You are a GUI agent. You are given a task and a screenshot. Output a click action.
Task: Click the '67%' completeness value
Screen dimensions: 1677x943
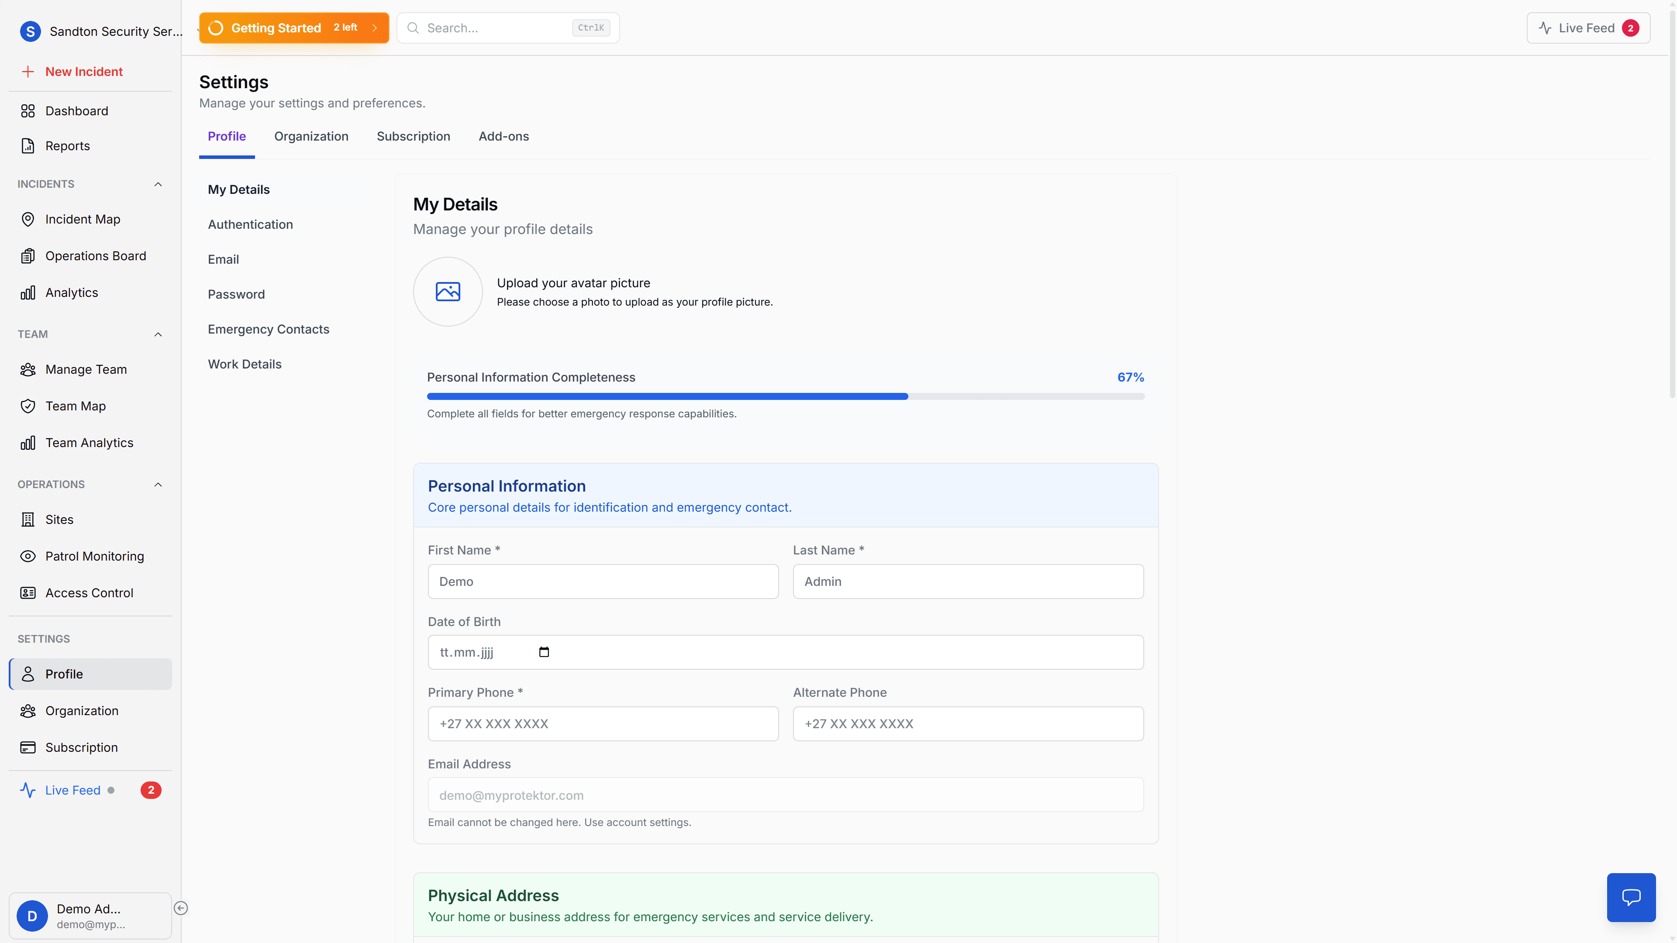(1131, 378)
